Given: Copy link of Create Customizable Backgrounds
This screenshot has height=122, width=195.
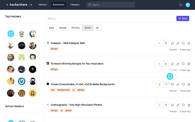Looking at the screenshot, I should [x=178, y=84].
